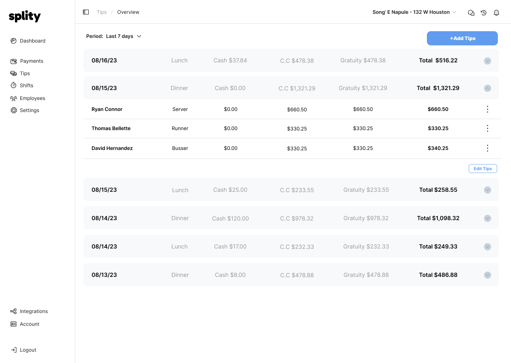Click Ryan Connor's Server role
Screen dimensions: 511x363
tap(180, 109)
